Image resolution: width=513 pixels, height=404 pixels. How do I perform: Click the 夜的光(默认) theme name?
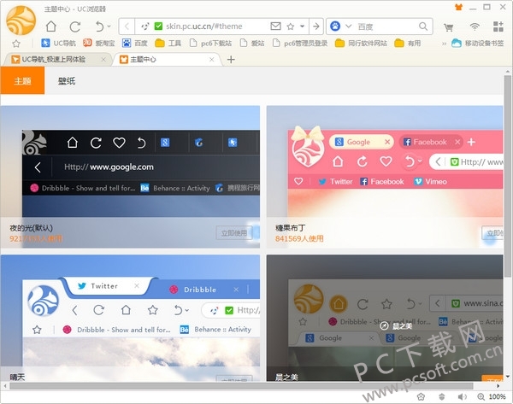pos(31,228)
